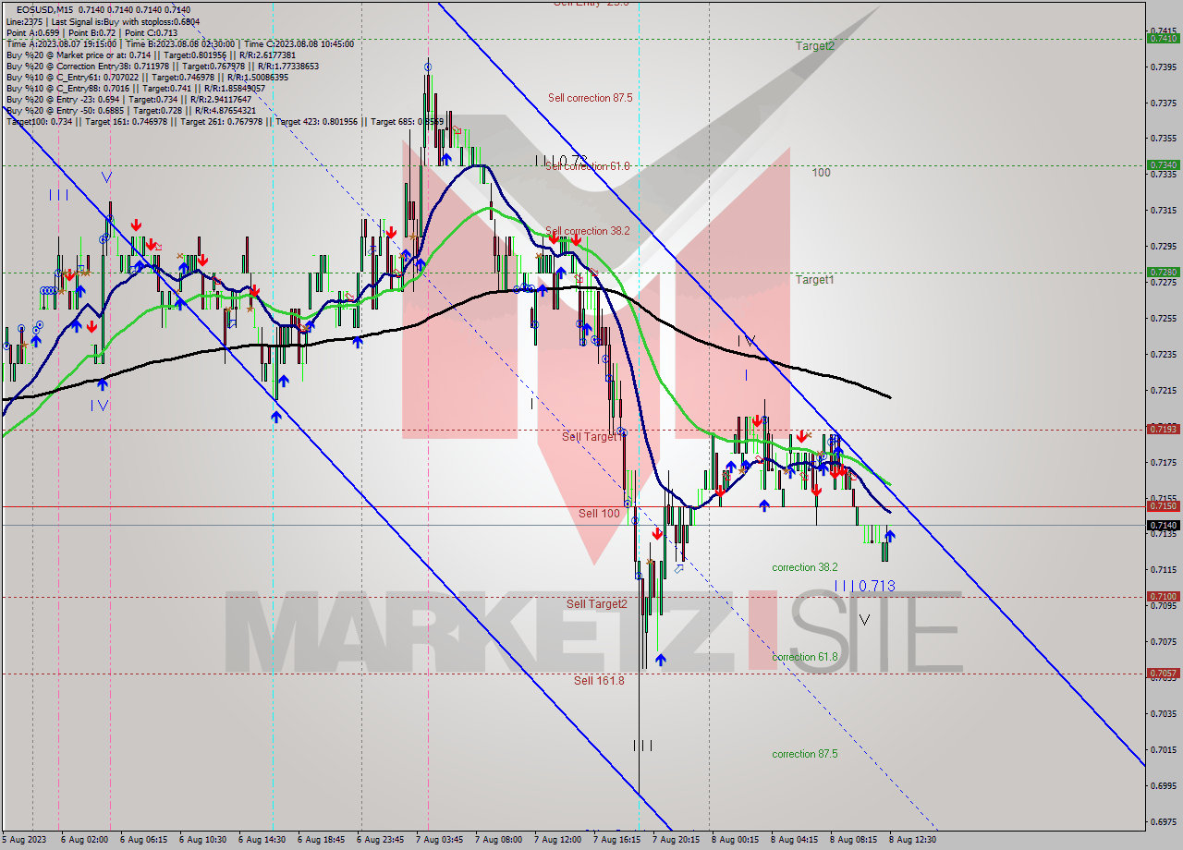Click the '7 Aug 20:15' time axis label
The image size is (1183, 850).
pyautogui.click(x=677, y=840)
